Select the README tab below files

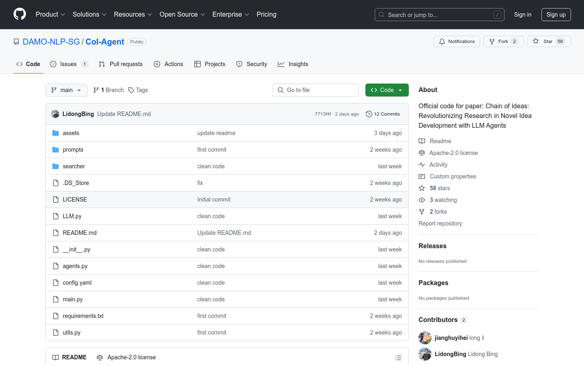[69, 357]
